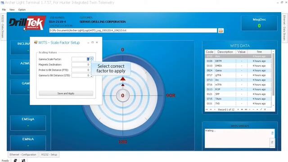The height and width of the screenshot is (162, 288).
Task: Click the toolface dial center value 0
Action: point(123,95)
